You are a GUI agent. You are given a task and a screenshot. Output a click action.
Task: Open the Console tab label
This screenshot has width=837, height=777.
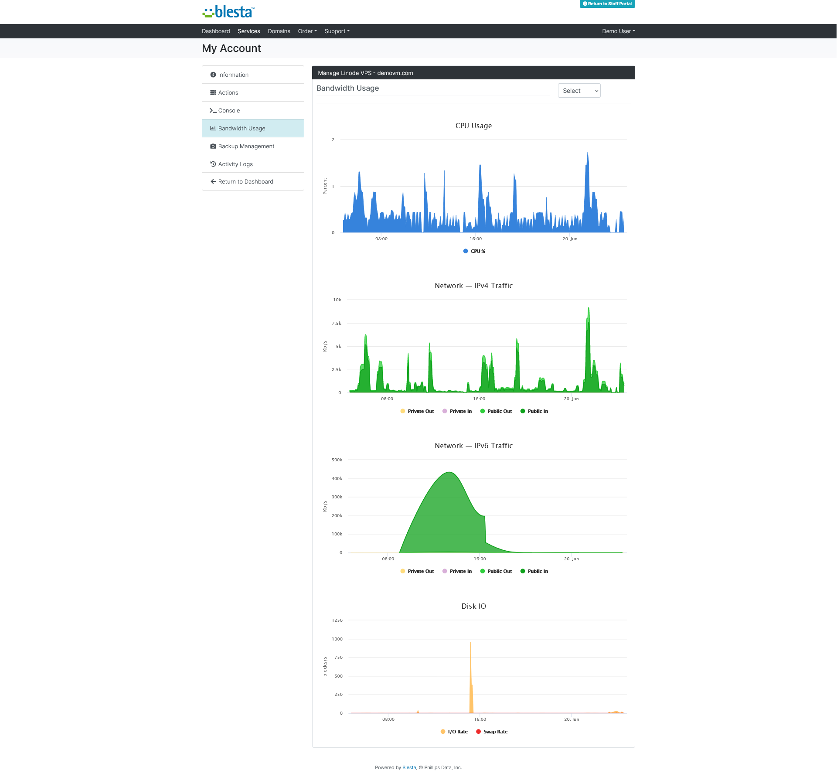click(x=229, y=110)
